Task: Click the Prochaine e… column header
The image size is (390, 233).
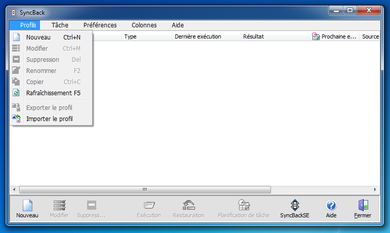Action: click(334, 36)
